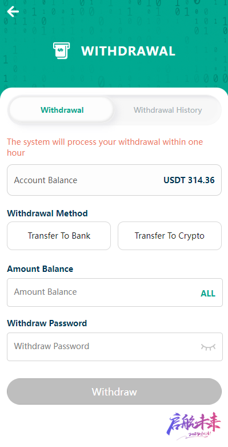Choose Transfer To Crypto method
The image size is (228, 447).
(170, 236)
